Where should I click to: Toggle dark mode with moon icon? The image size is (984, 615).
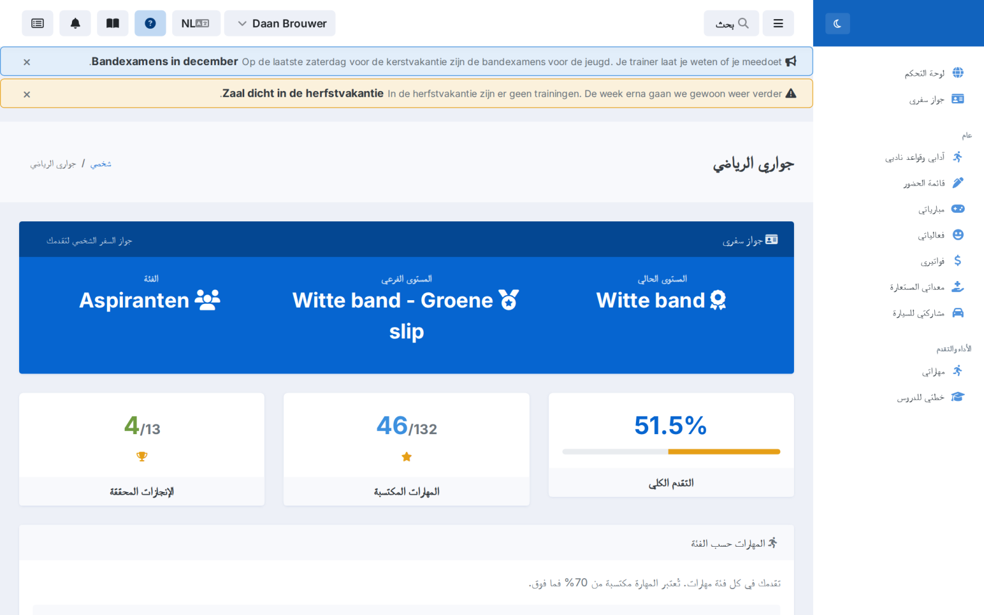[x=837, y=23]
